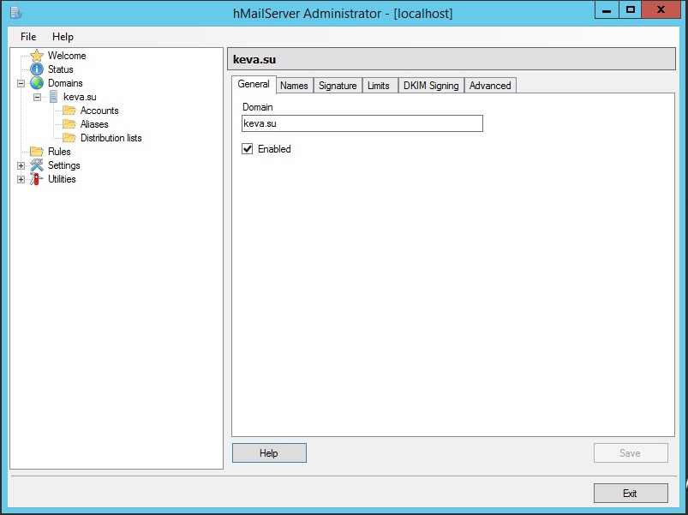Image resolution: width=688 pixels, height=515 pixels.
Task: Select Utilities label in the tree
Action: click(x=62, y=178)
